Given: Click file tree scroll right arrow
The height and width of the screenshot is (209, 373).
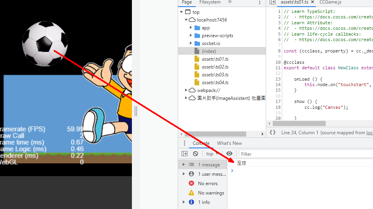Looking at the screenshot, I should [x=262, y=134].
